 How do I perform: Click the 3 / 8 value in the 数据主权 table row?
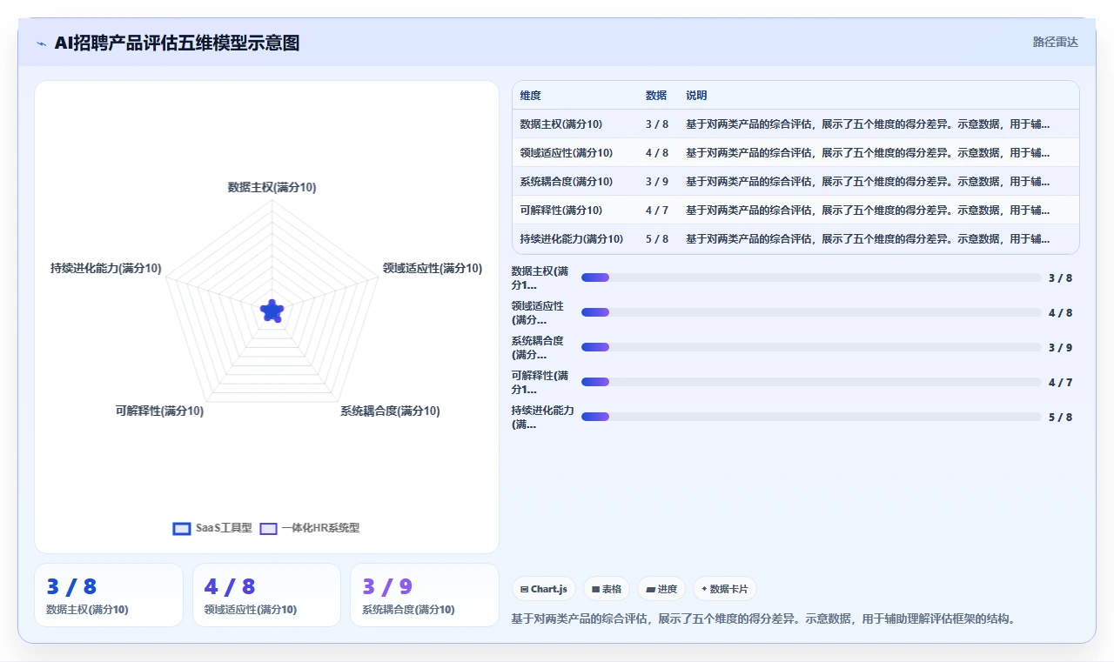coord(657,124)
